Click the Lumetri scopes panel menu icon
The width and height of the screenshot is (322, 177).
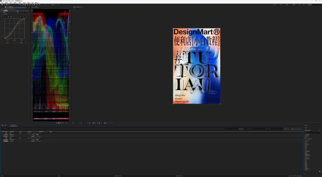pyautogui.click(x=39, y=7)
